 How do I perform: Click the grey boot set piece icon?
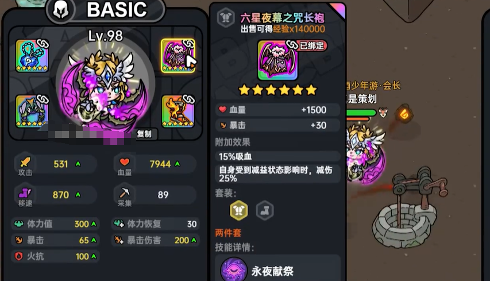click(x=265, y=210)
